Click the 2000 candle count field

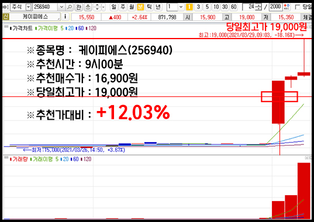276,7
